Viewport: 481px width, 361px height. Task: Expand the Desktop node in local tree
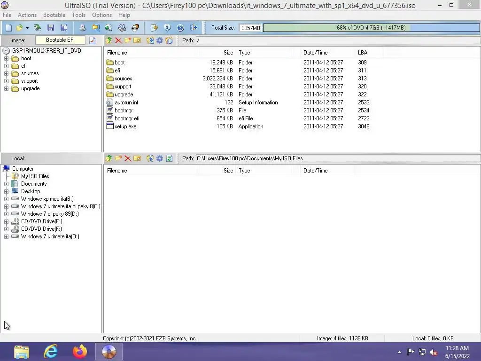click(x=6, y=191)
